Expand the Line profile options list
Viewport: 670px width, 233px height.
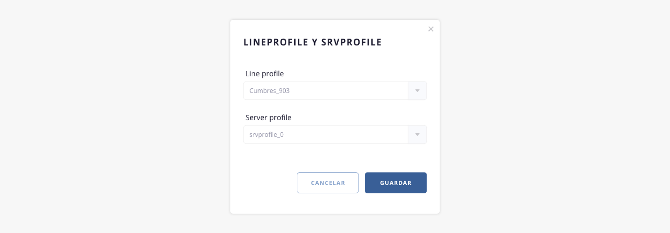(x=417, y=91)
